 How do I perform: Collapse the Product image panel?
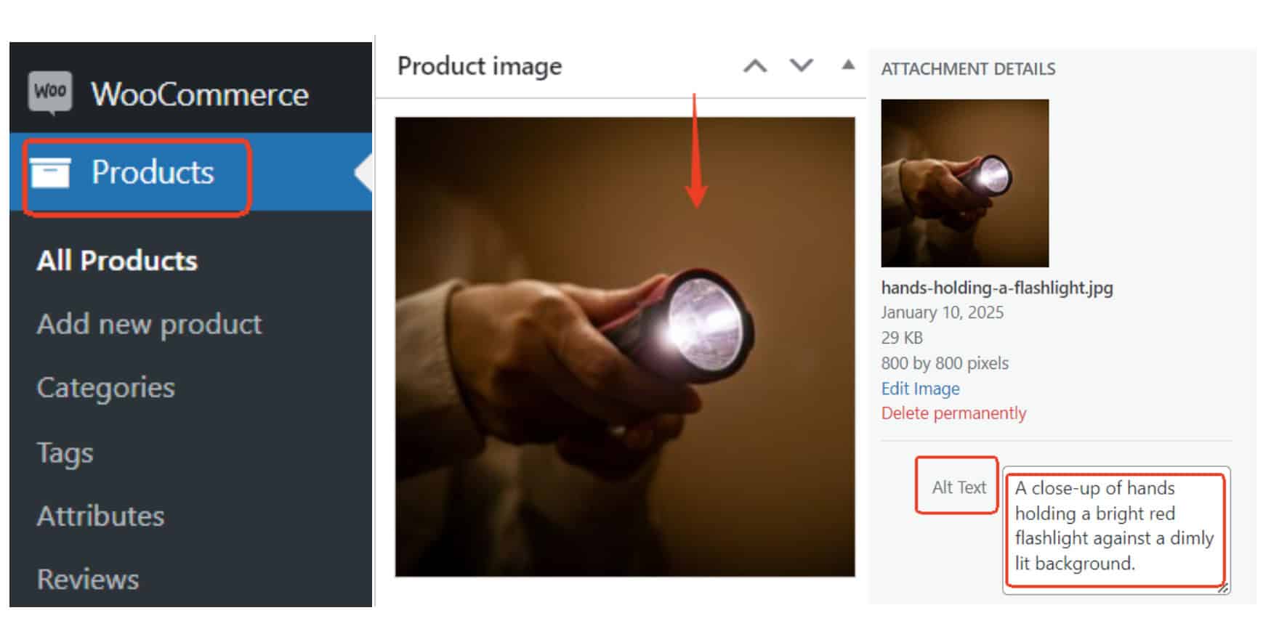(x=847, y=65)
